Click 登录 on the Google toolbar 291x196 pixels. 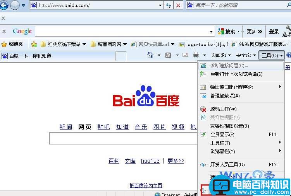pos(274,32)
